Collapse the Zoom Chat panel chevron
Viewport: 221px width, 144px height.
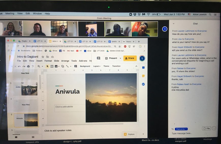pos(173,23)
